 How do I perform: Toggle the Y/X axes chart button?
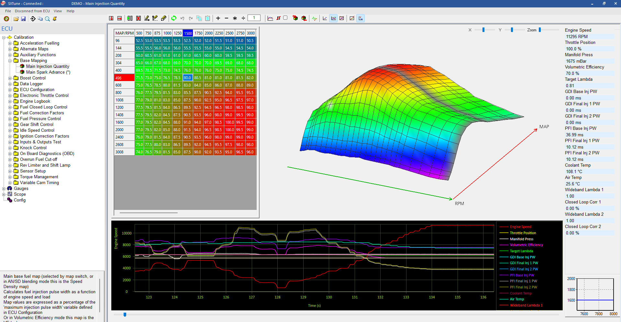pos(360,18)
